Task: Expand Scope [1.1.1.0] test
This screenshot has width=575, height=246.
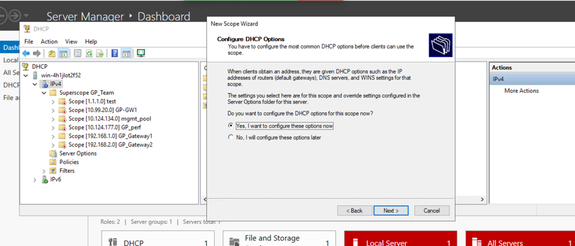Action: pyautogui.click(x=53, y=101)
